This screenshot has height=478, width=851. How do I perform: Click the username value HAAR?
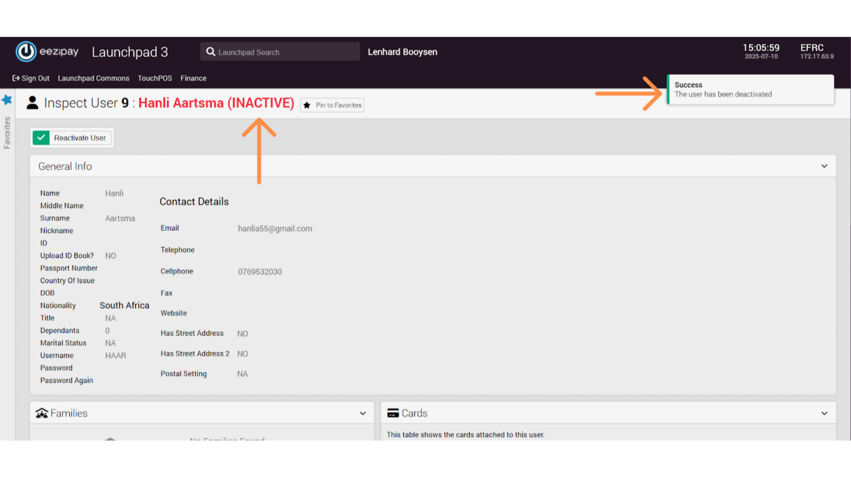click(115, 355)
